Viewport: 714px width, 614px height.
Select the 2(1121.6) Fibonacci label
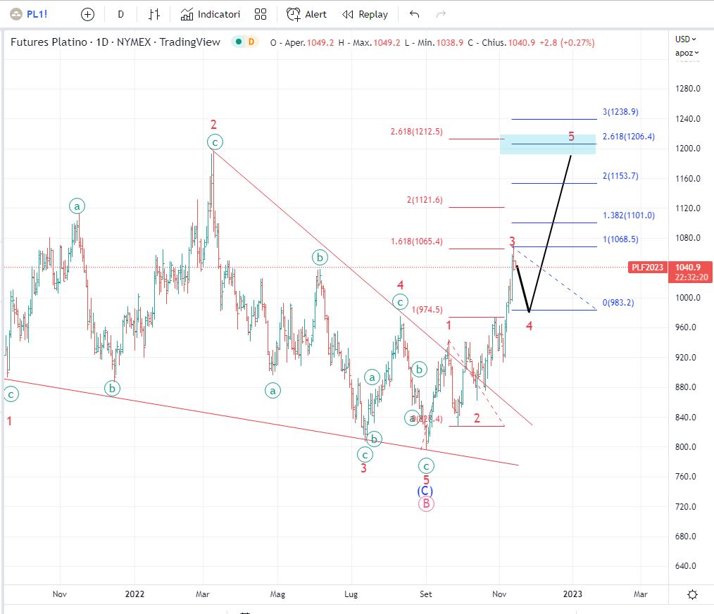click(x=425, y=200)
